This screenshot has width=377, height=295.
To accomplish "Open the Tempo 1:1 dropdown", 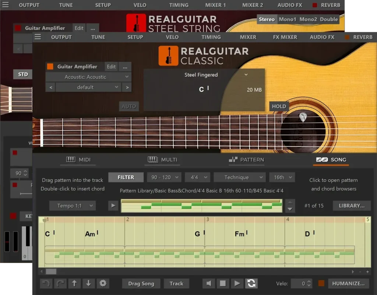I will 73,206.
